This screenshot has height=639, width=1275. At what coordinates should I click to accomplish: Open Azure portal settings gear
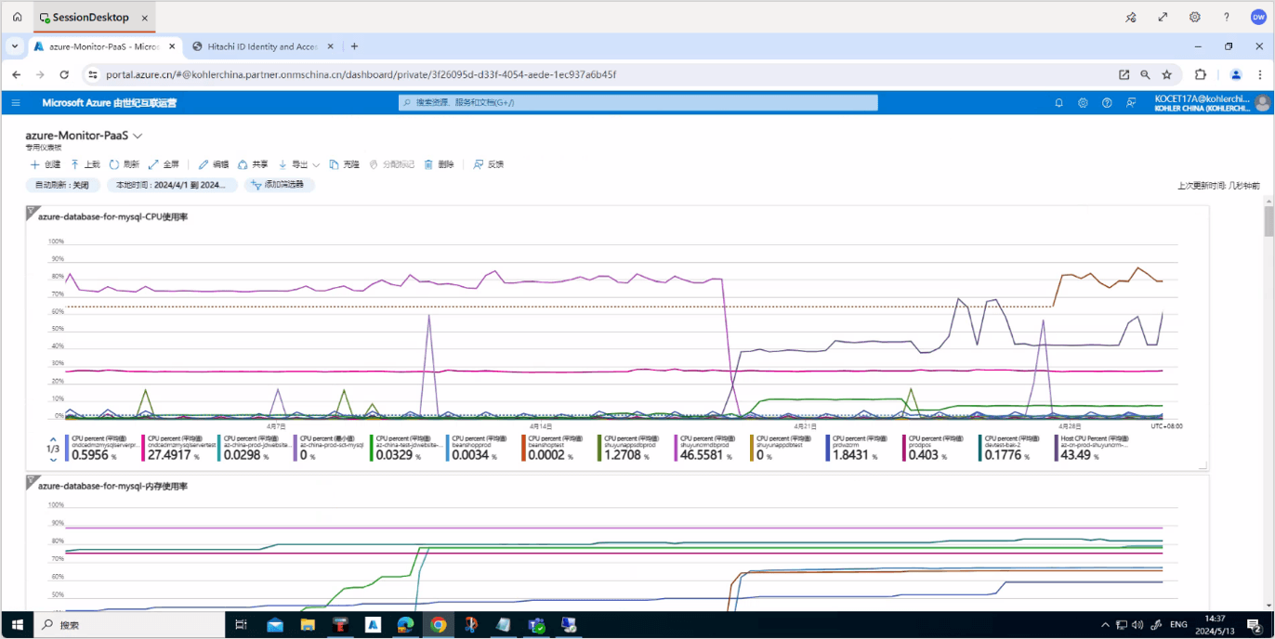point(1083,103)
